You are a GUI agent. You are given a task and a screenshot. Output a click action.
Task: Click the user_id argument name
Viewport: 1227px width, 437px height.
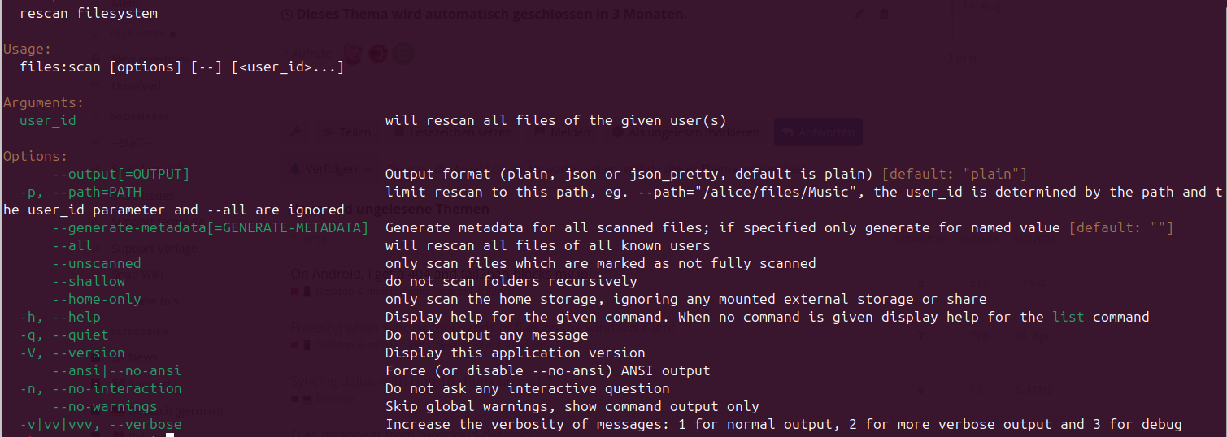pos(48,120)
